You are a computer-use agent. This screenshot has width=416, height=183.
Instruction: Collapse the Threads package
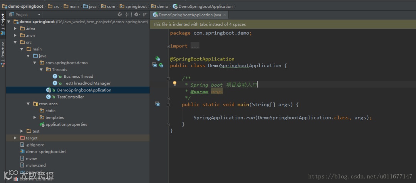(41, 69)
